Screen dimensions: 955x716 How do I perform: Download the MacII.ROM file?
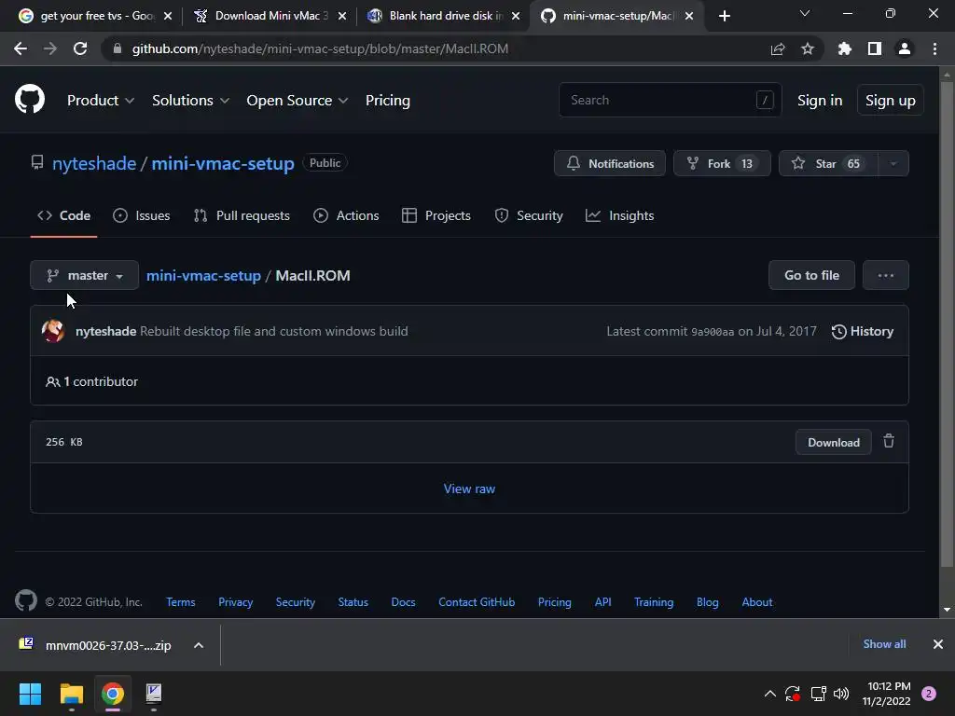pyautogui.click(x=833, y=443)
